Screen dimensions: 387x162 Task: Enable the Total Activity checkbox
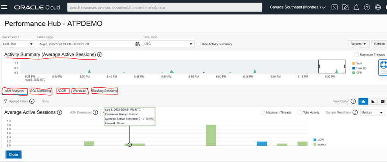point(300,112)
